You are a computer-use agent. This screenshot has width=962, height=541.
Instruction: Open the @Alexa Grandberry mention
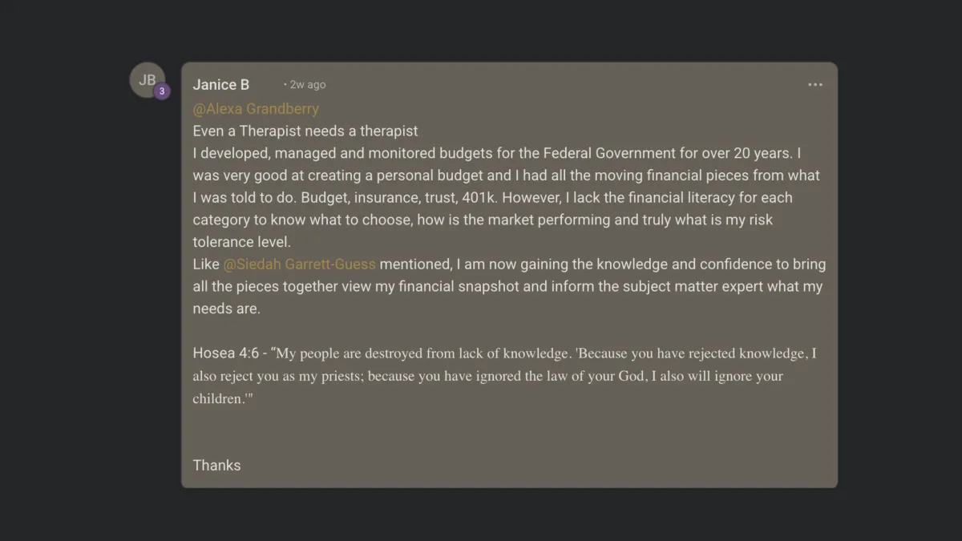pyautogui.click(x=256, y=108)
